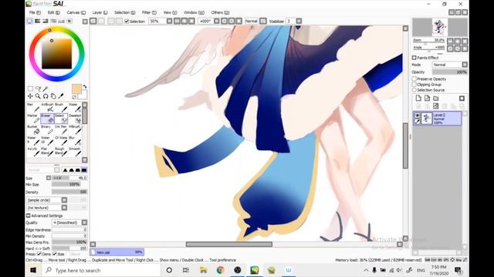Show the color wheel panel icon

[x=29, y=21]
